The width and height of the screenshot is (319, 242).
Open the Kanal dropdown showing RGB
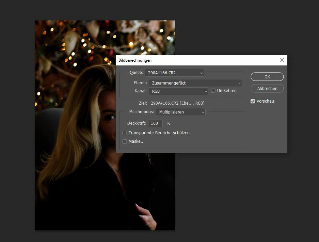coord(178,91)
